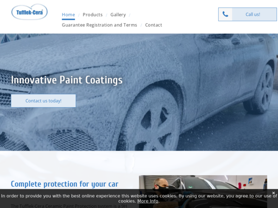Viewport: 278px width, 208px height.
Task: Open Guarantee Registration and Terms
Action: click(x=99, y=25)
